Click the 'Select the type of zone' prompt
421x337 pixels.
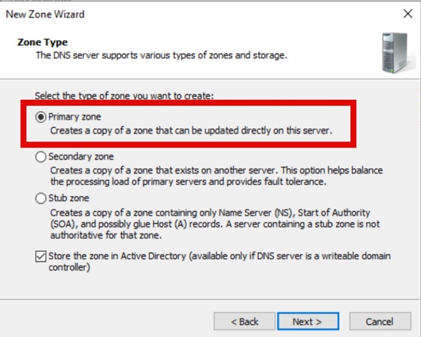coord(124,96)
